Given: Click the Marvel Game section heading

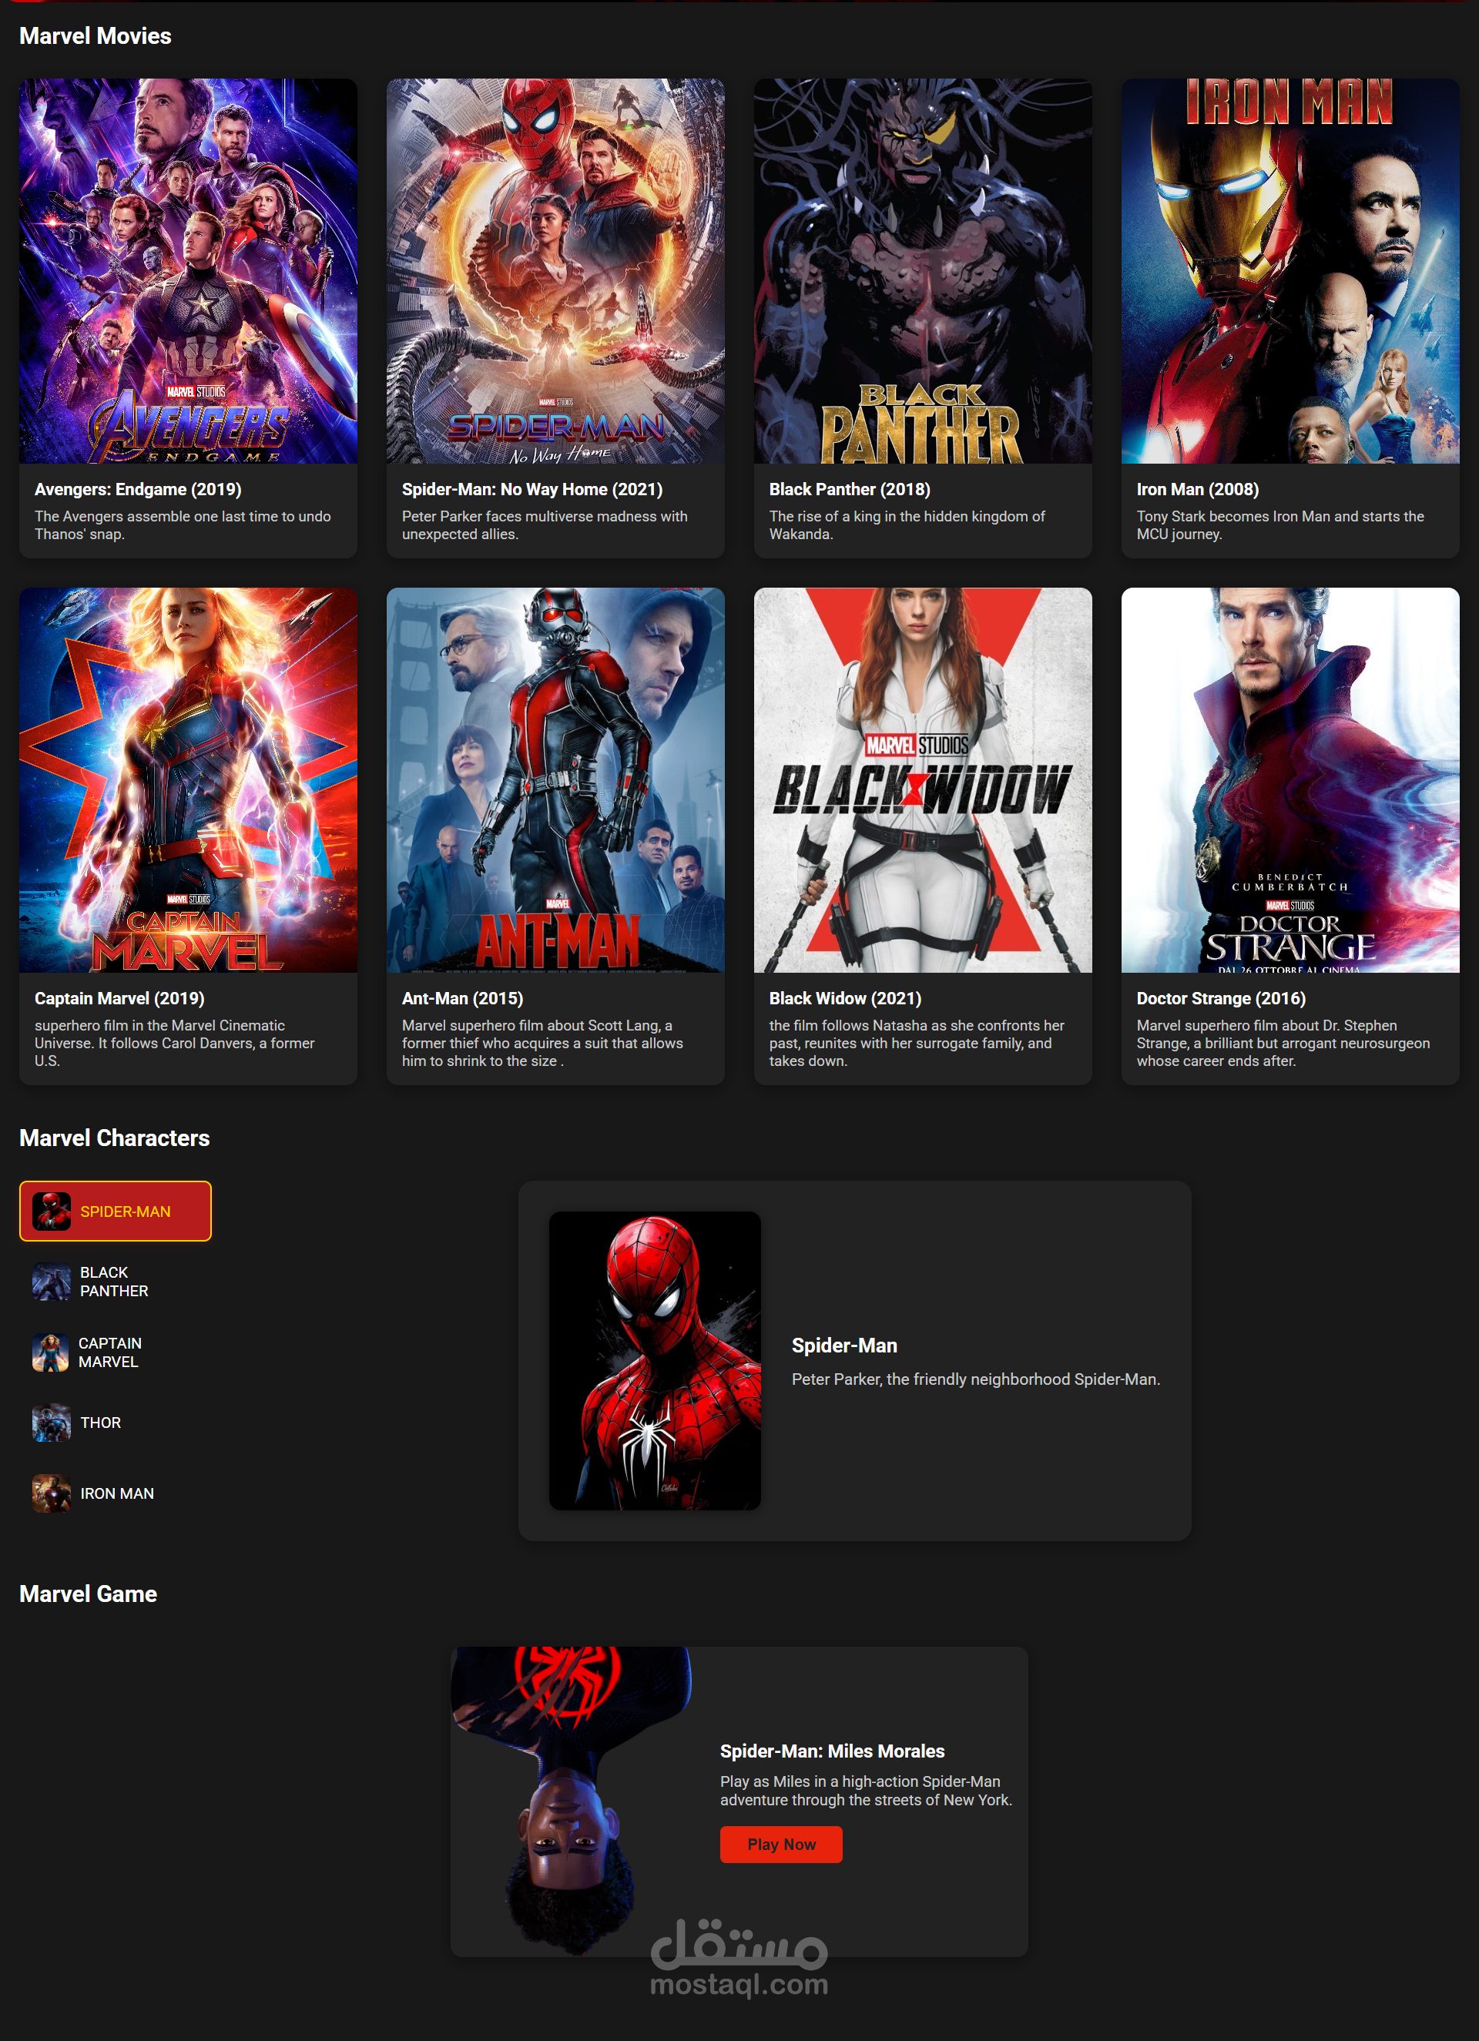Looking at the screenshot, I should [x=89, y=1594].
